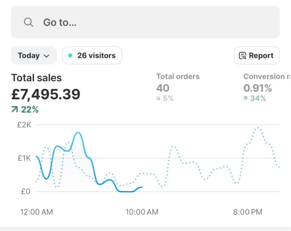The width and height of the screenshot is (291, 231).
Task: Click the 10:00 AM axis label
Action: 142,212
